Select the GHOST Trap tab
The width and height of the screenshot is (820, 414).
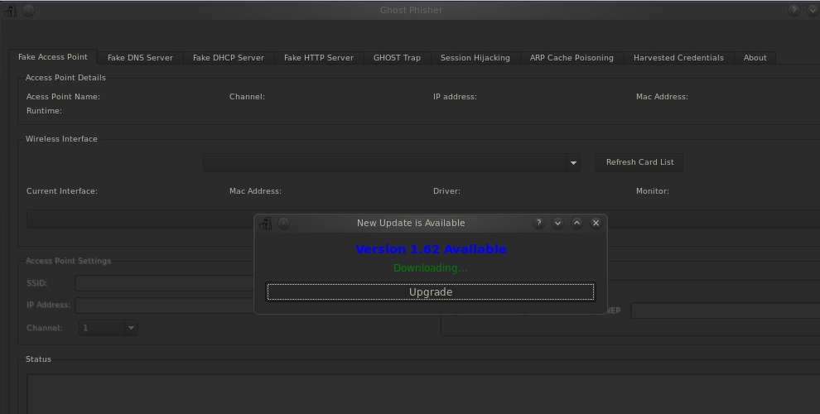(x=397, y=58)
